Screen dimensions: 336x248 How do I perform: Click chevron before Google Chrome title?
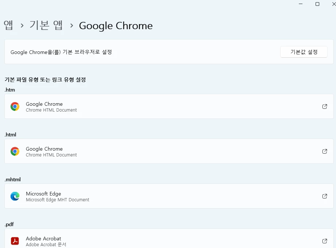tap(71, 26)
